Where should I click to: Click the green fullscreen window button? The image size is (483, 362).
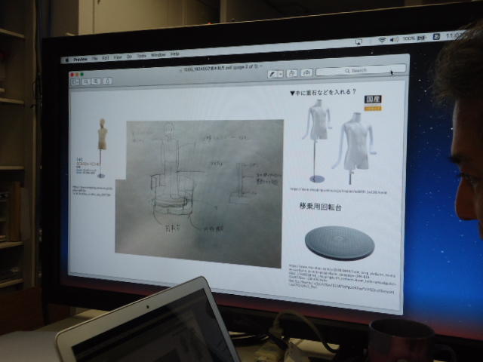pyautogui.click(x=82, y=74)
